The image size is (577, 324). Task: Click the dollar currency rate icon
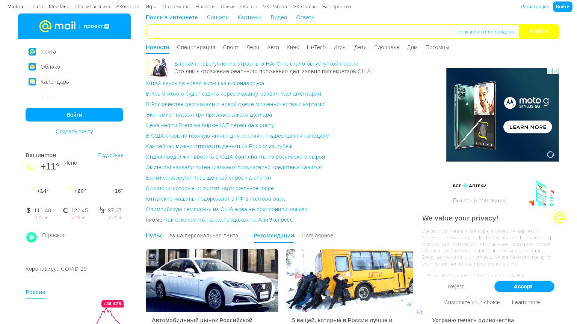pos(28,210)
